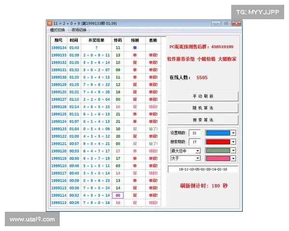Open the red color dropdown arrow
Screen dimensions: 289x231
point(233,142)
